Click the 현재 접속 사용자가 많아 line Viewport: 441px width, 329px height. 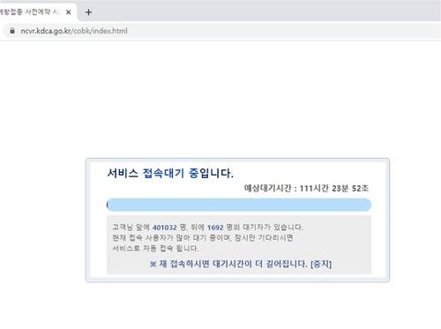203,238
